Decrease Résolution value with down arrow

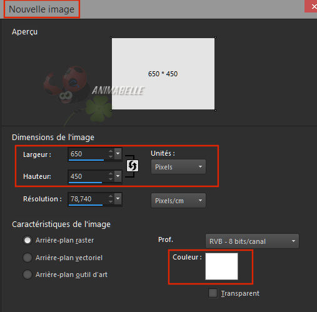pos(111,201)
